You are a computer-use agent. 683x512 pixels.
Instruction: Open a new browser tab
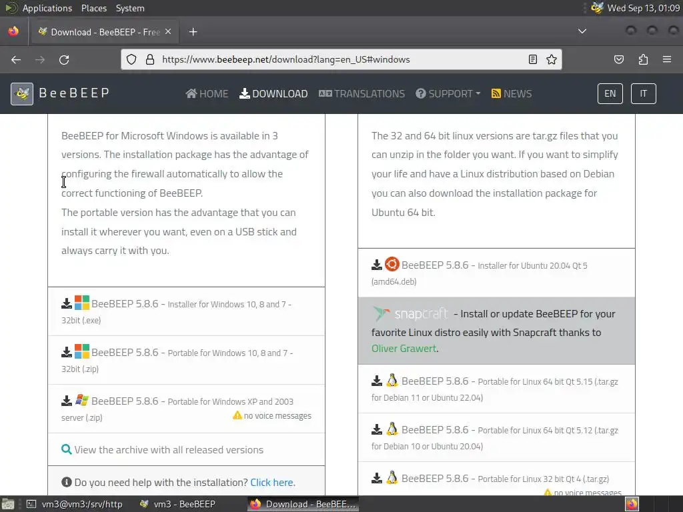tap(193, 32)
